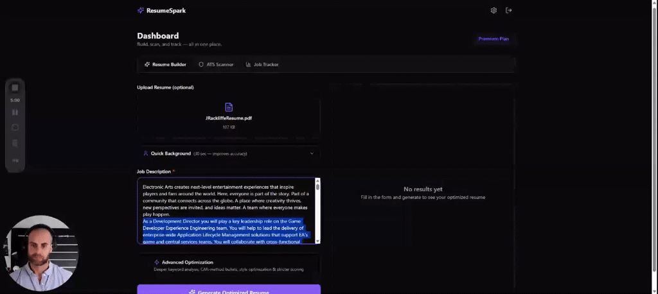This screenshot has height=294, width=658.
Task: Click the uploaded PDF document icon
Action: point(229,107)
